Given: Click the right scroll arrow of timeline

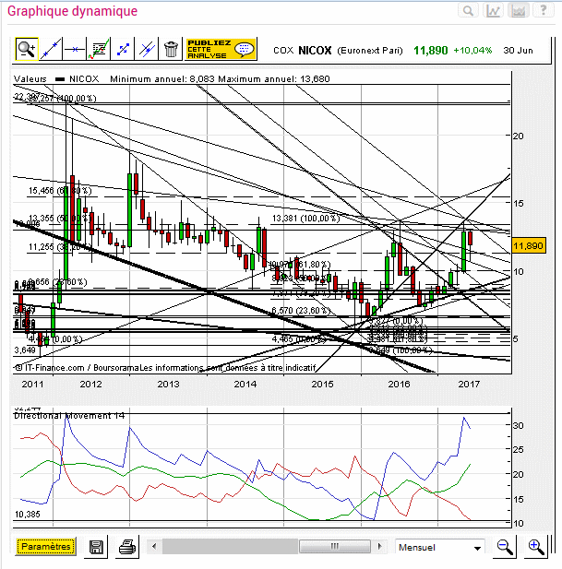Looking at the screenshot, I should [379, 546].
